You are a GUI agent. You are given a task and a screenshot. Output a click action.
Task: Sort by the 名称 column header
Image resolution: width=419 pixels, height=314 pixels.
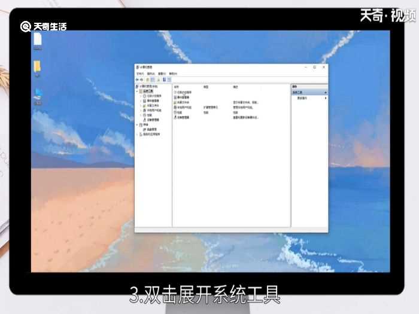click(x=177, y=87)
